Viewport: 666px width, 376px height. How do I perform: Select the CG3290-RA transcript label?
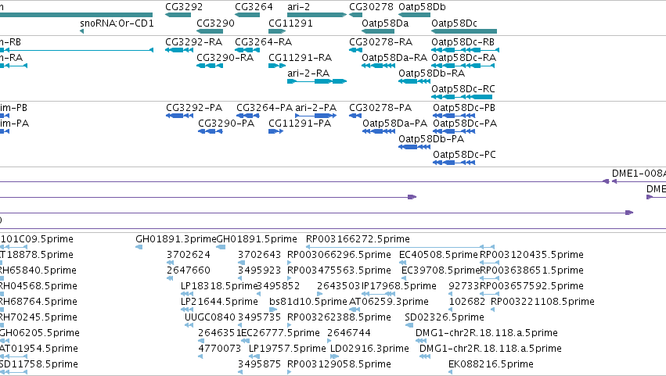[225, 57]
